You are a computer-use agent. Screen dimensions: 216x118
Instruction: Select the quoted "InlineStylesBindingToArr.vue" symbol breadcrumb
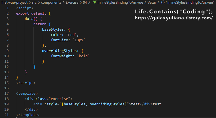tap(190, 3)
